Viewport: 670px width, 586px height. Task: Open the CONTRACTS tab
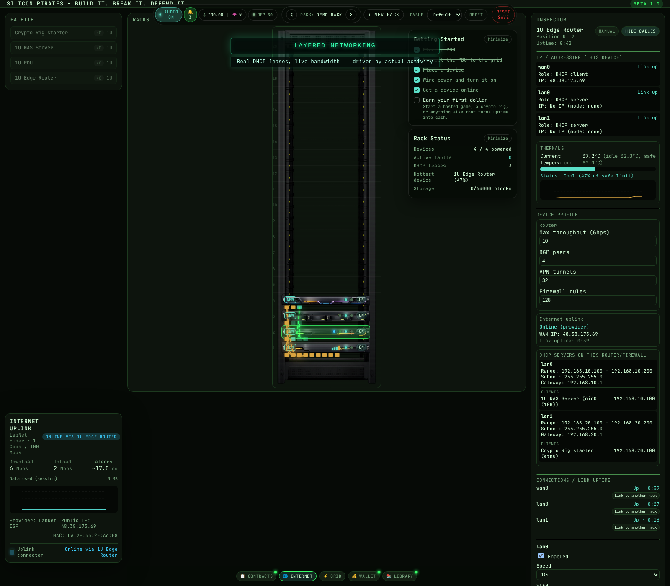pos(257,576)
